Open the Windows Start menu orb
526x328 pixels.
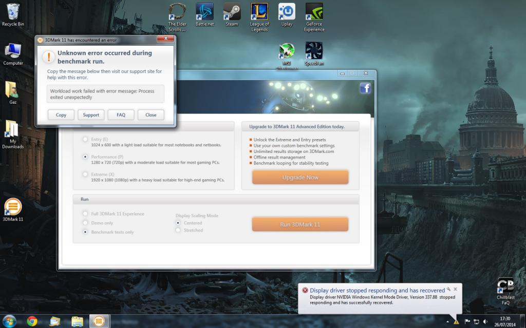pos(9,321)
